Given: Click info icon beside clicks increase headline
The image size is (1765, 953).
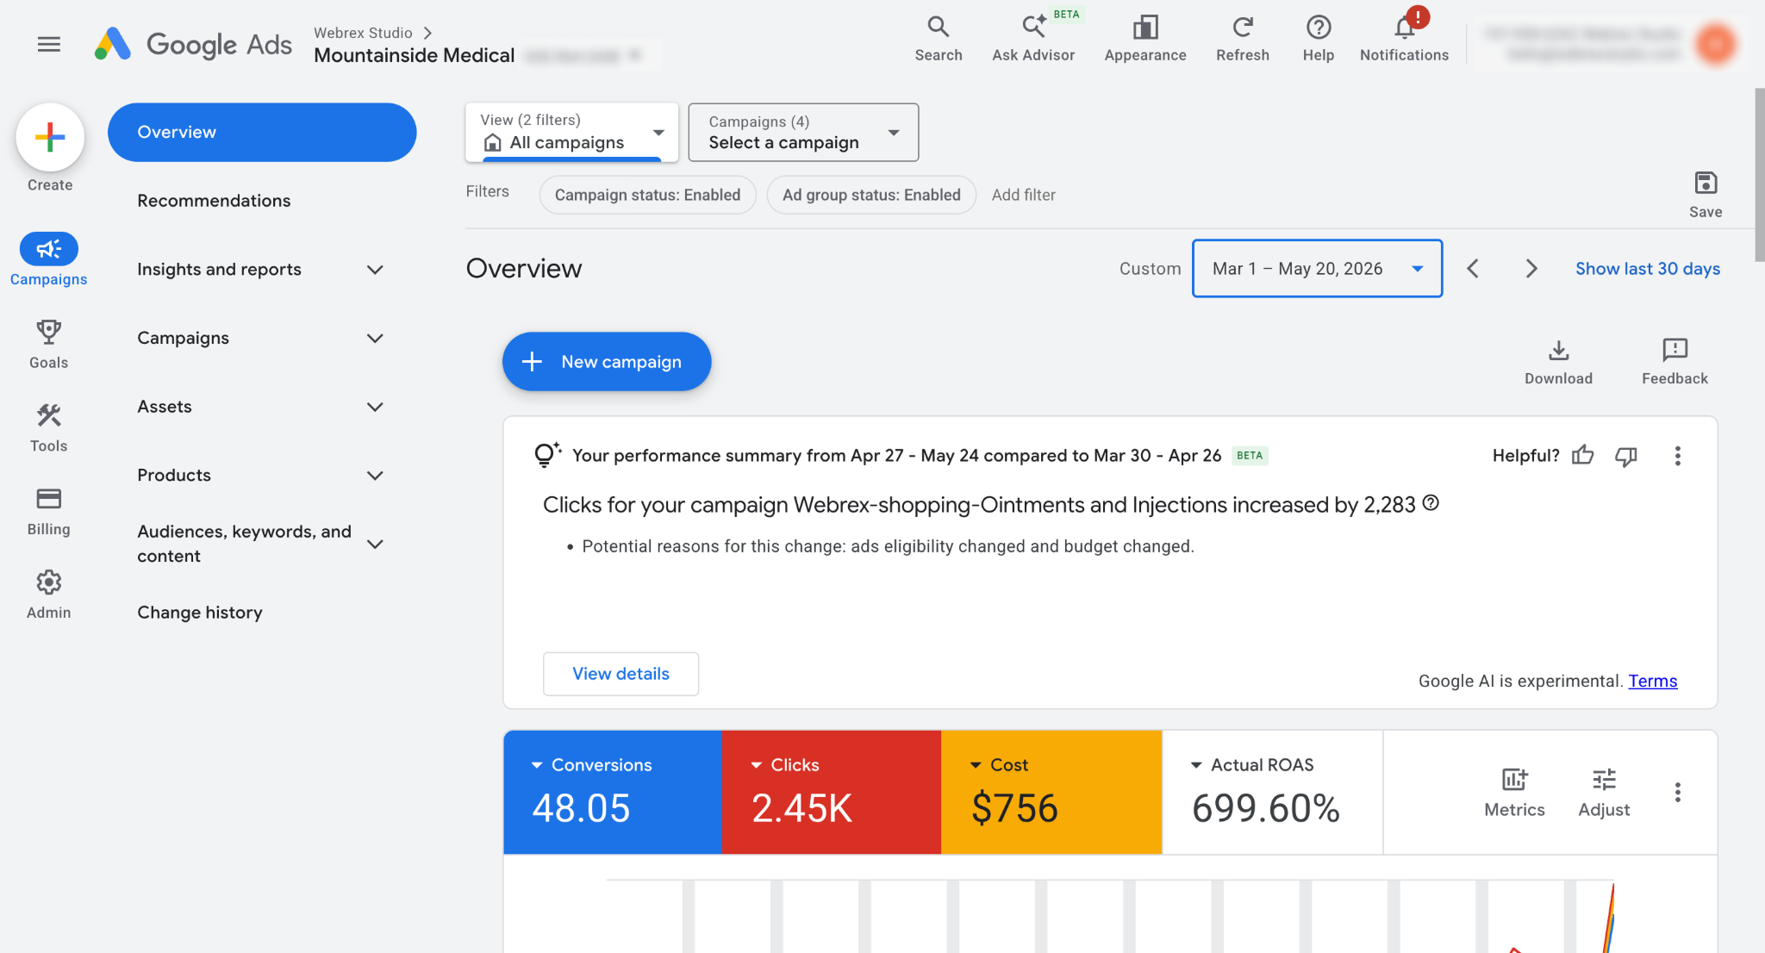Looking at the screenshot, I should point(1431,503).
